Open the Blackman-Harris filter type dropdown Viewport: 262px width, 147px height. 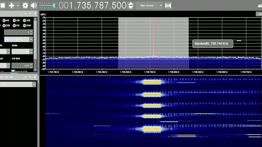point(18,39)
